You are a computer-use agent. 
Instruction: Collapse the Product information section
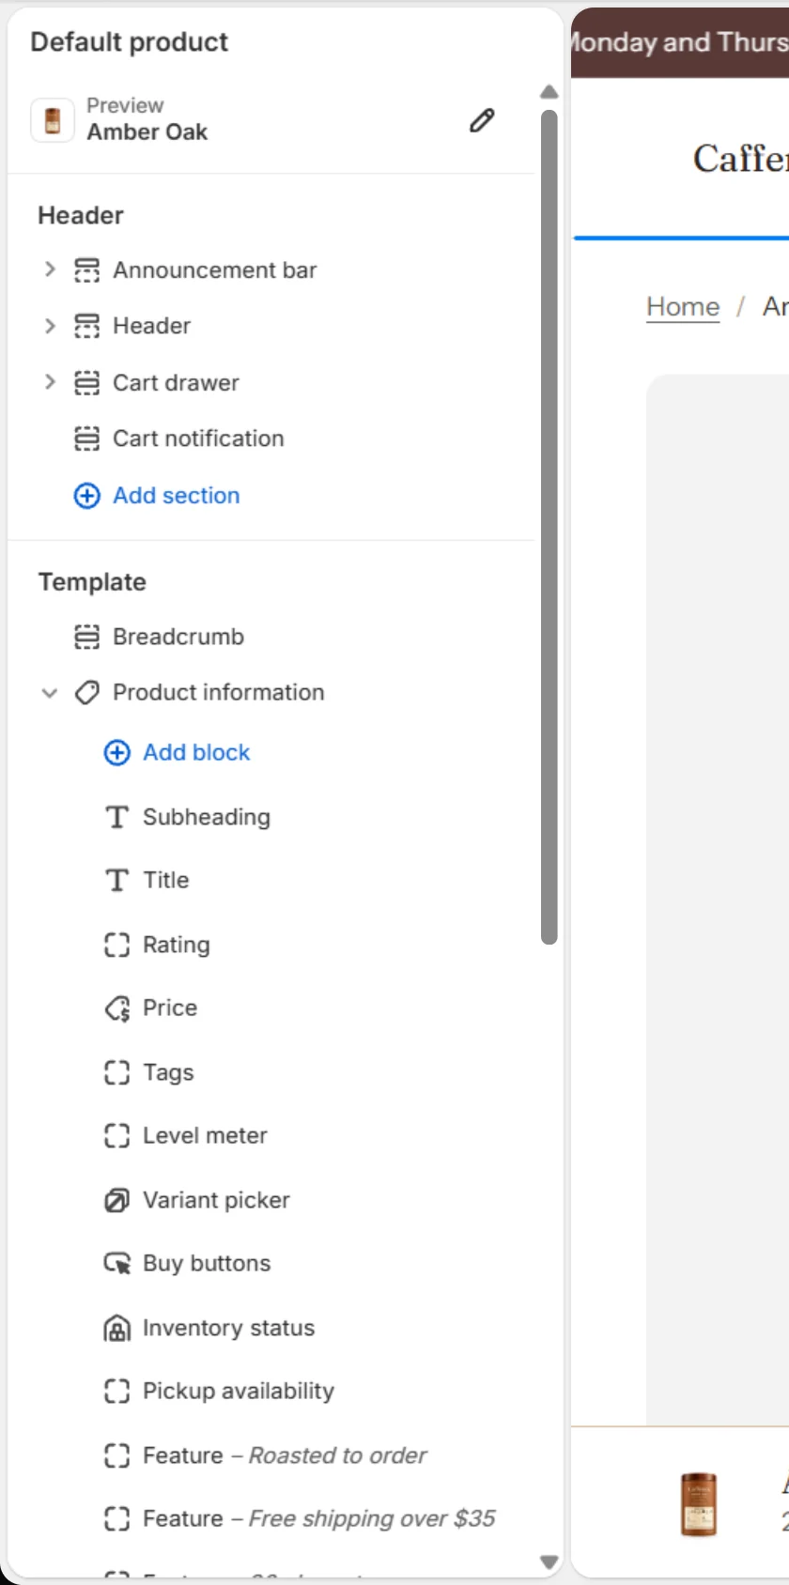click(x=50, y=693)
